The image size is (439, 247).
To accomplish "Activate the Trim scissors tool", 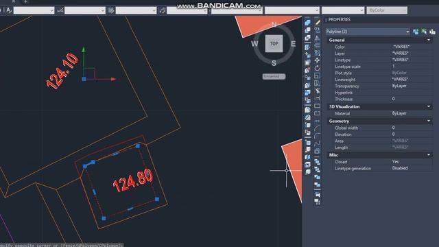I will 317,91.
